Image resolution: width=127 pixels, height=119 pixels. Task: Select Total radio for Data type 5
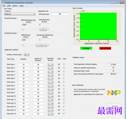pos(59,78)
